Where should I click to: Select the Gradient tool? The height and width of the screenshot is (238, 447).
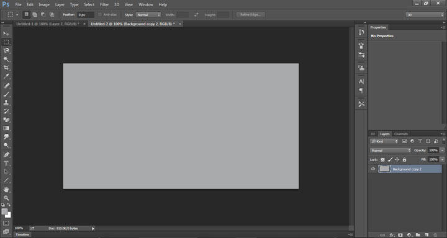tap(6, 128)
